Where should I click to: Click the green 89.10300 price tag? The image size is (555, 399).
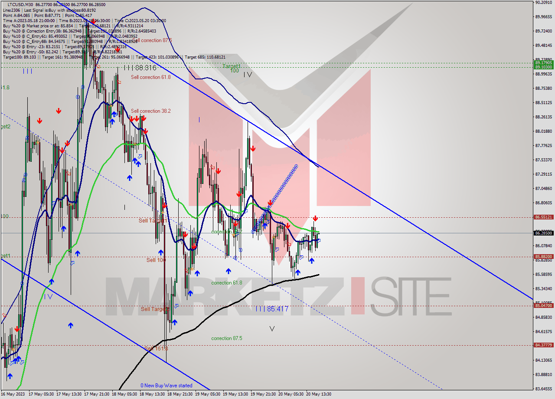tap(543, 67)
